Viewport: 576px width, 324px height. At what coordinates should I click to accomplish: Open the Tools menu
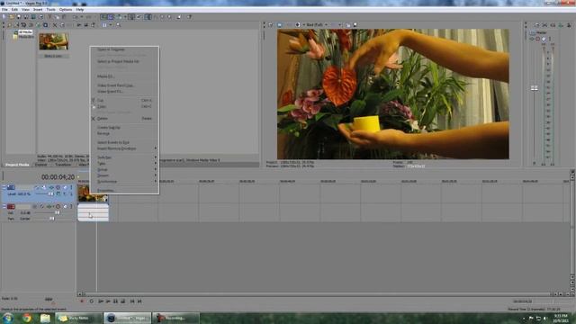(50, 10)
